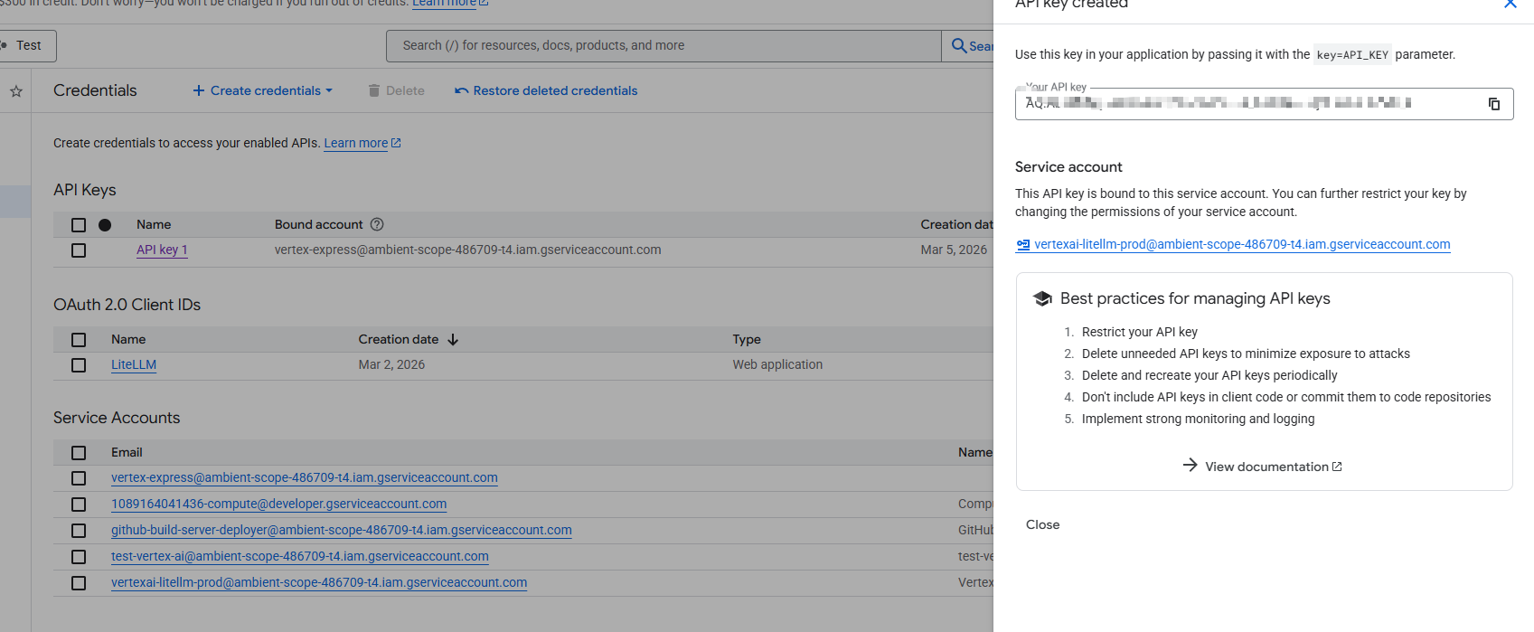
Task: Click into the resources search field
Action: (663, 46)
